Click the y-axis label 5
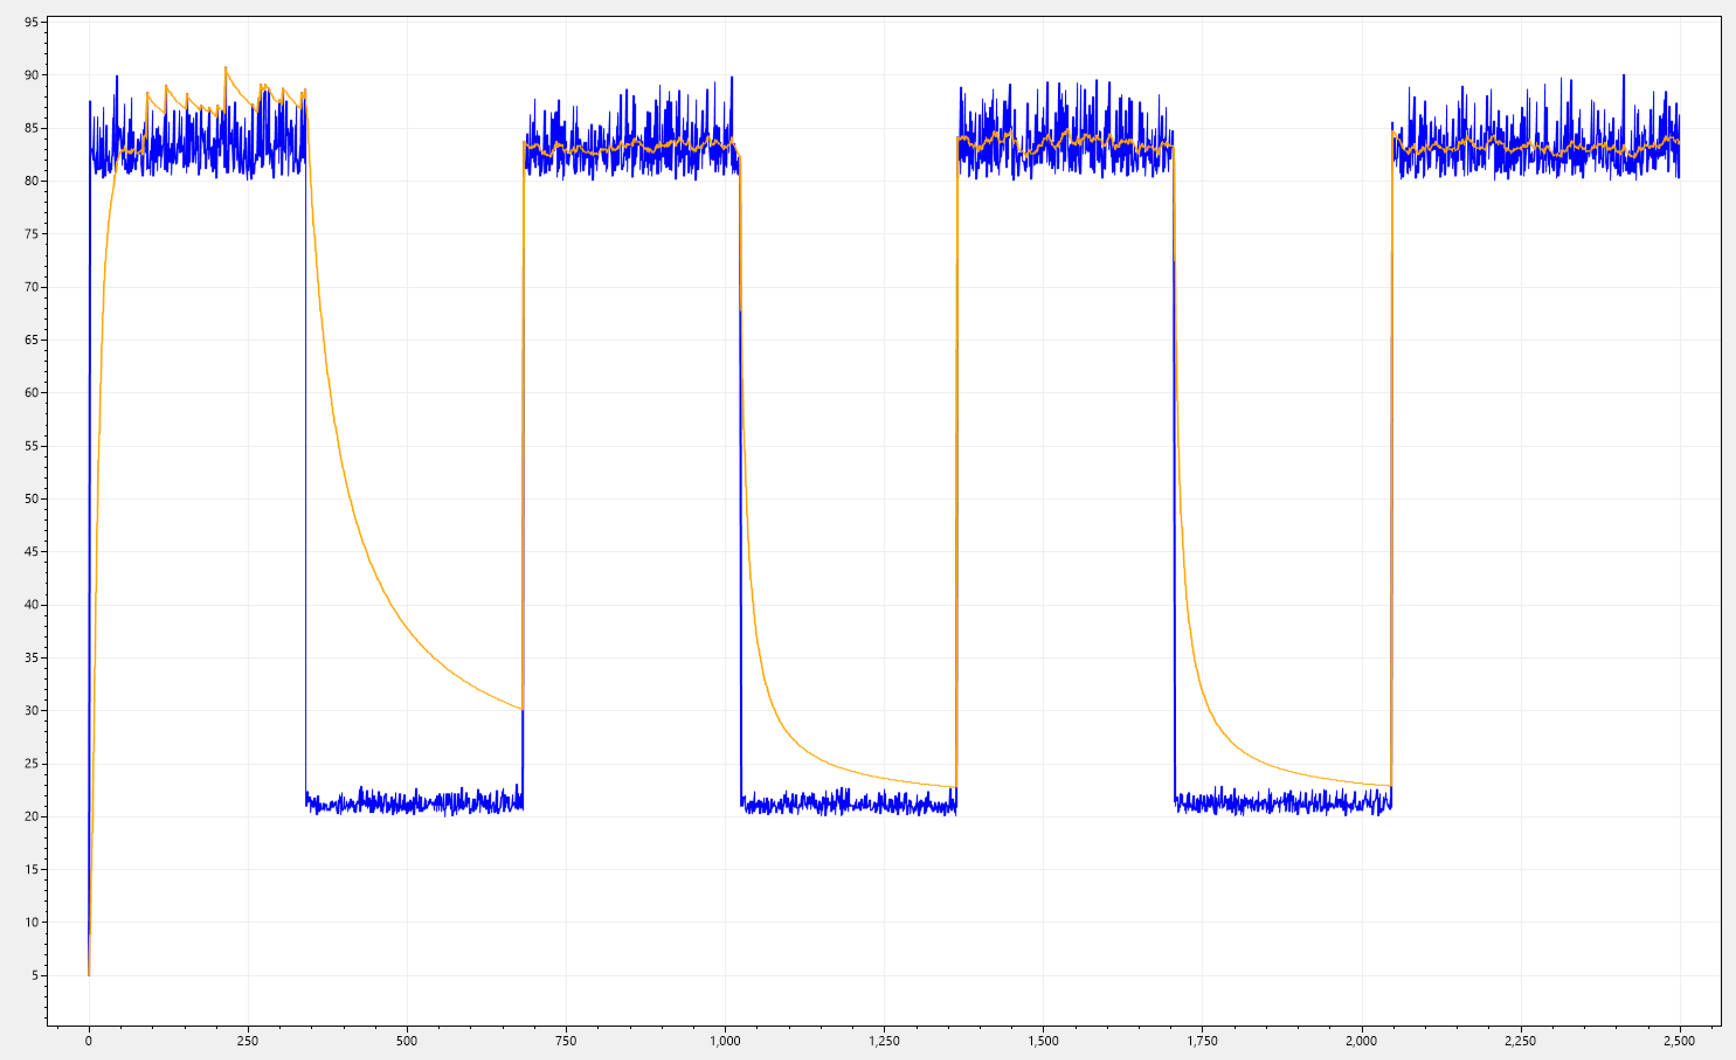Screen dimensions: 1736x1060 (x=34, y=975)
